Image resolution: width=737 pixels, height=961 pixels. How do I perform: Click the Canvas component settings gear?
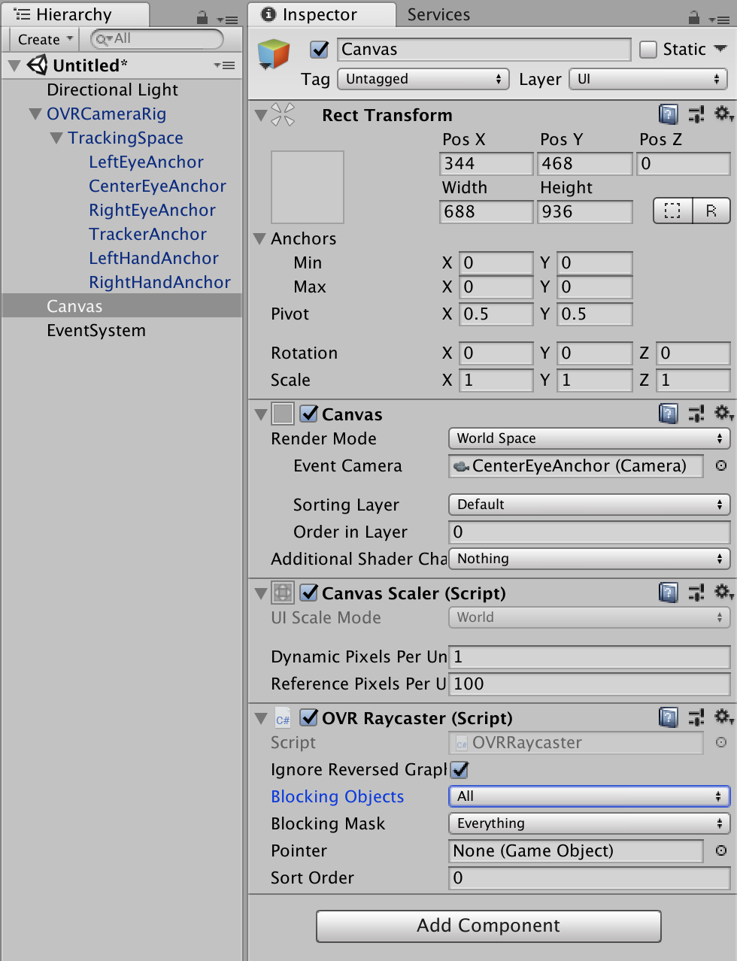click(x=723, y=413)
